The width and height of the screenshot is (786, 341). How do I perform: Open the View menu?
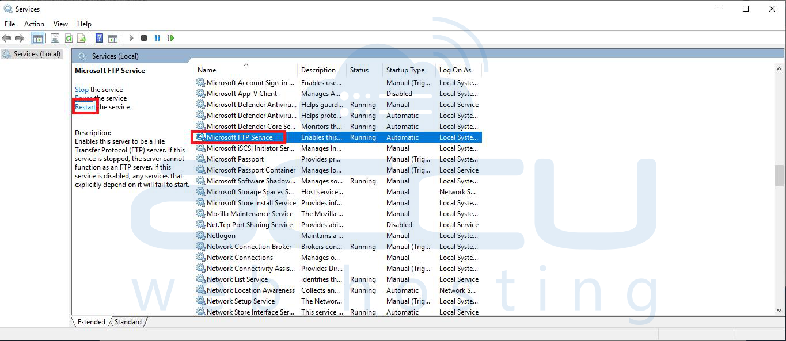60,24
